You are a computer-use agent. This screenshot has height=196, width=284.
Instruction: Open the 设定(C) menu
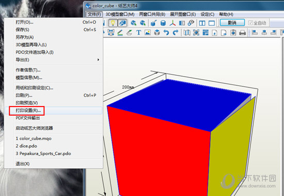(208, 14)
